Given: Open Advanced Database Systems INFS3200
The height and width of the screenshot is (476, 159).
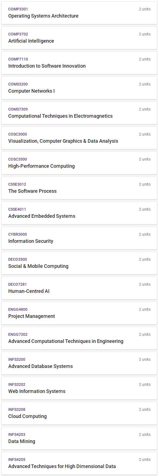Looking at the screenshot, I should pos(79,363).
